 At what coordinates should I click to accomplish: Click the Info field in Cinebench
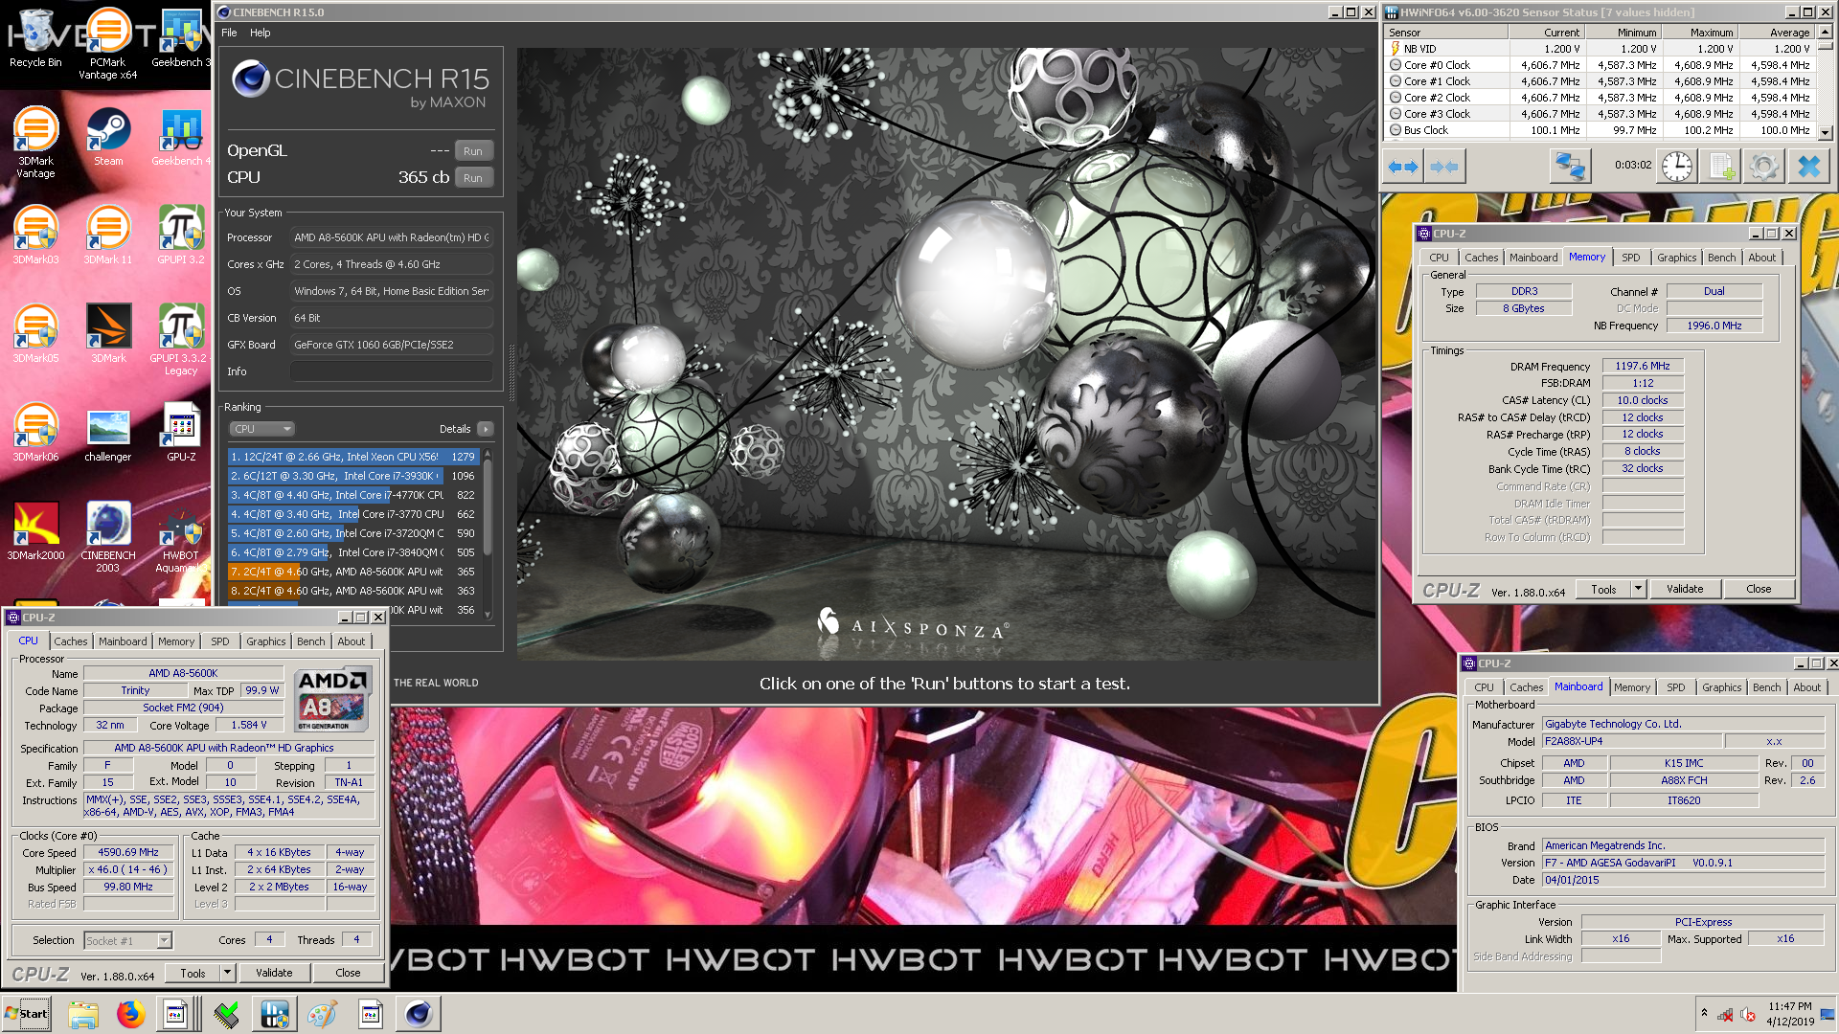391,371
